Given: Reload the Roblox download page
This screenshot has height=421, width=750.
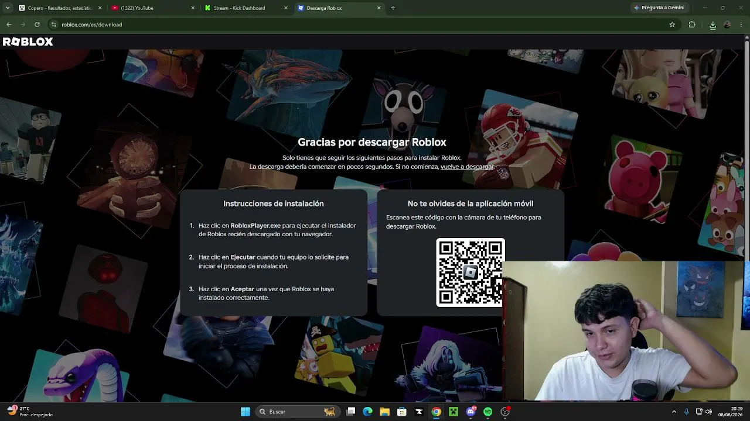Looking at the screenshot, I should tap(37, 25).
